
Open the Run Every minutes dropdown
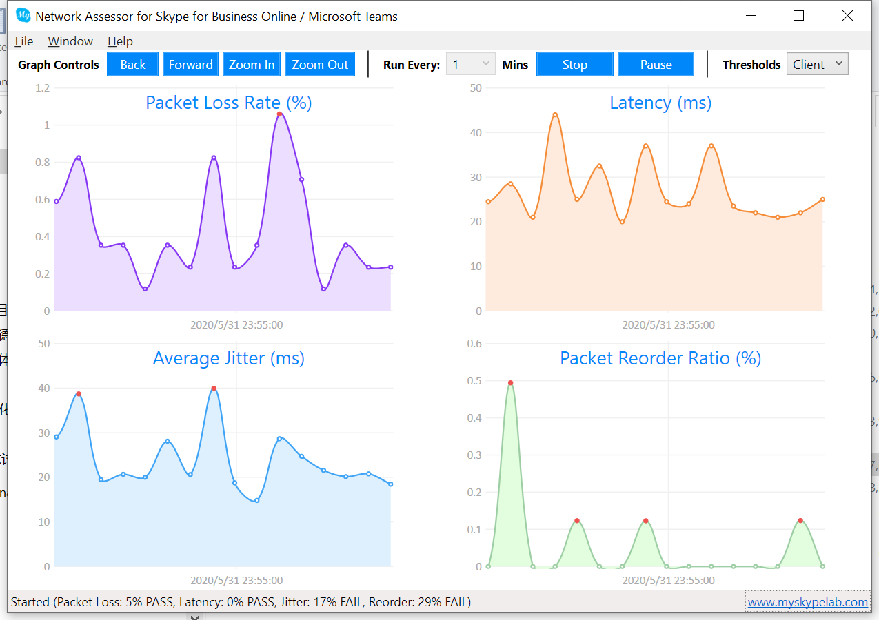tap(471, 65)
